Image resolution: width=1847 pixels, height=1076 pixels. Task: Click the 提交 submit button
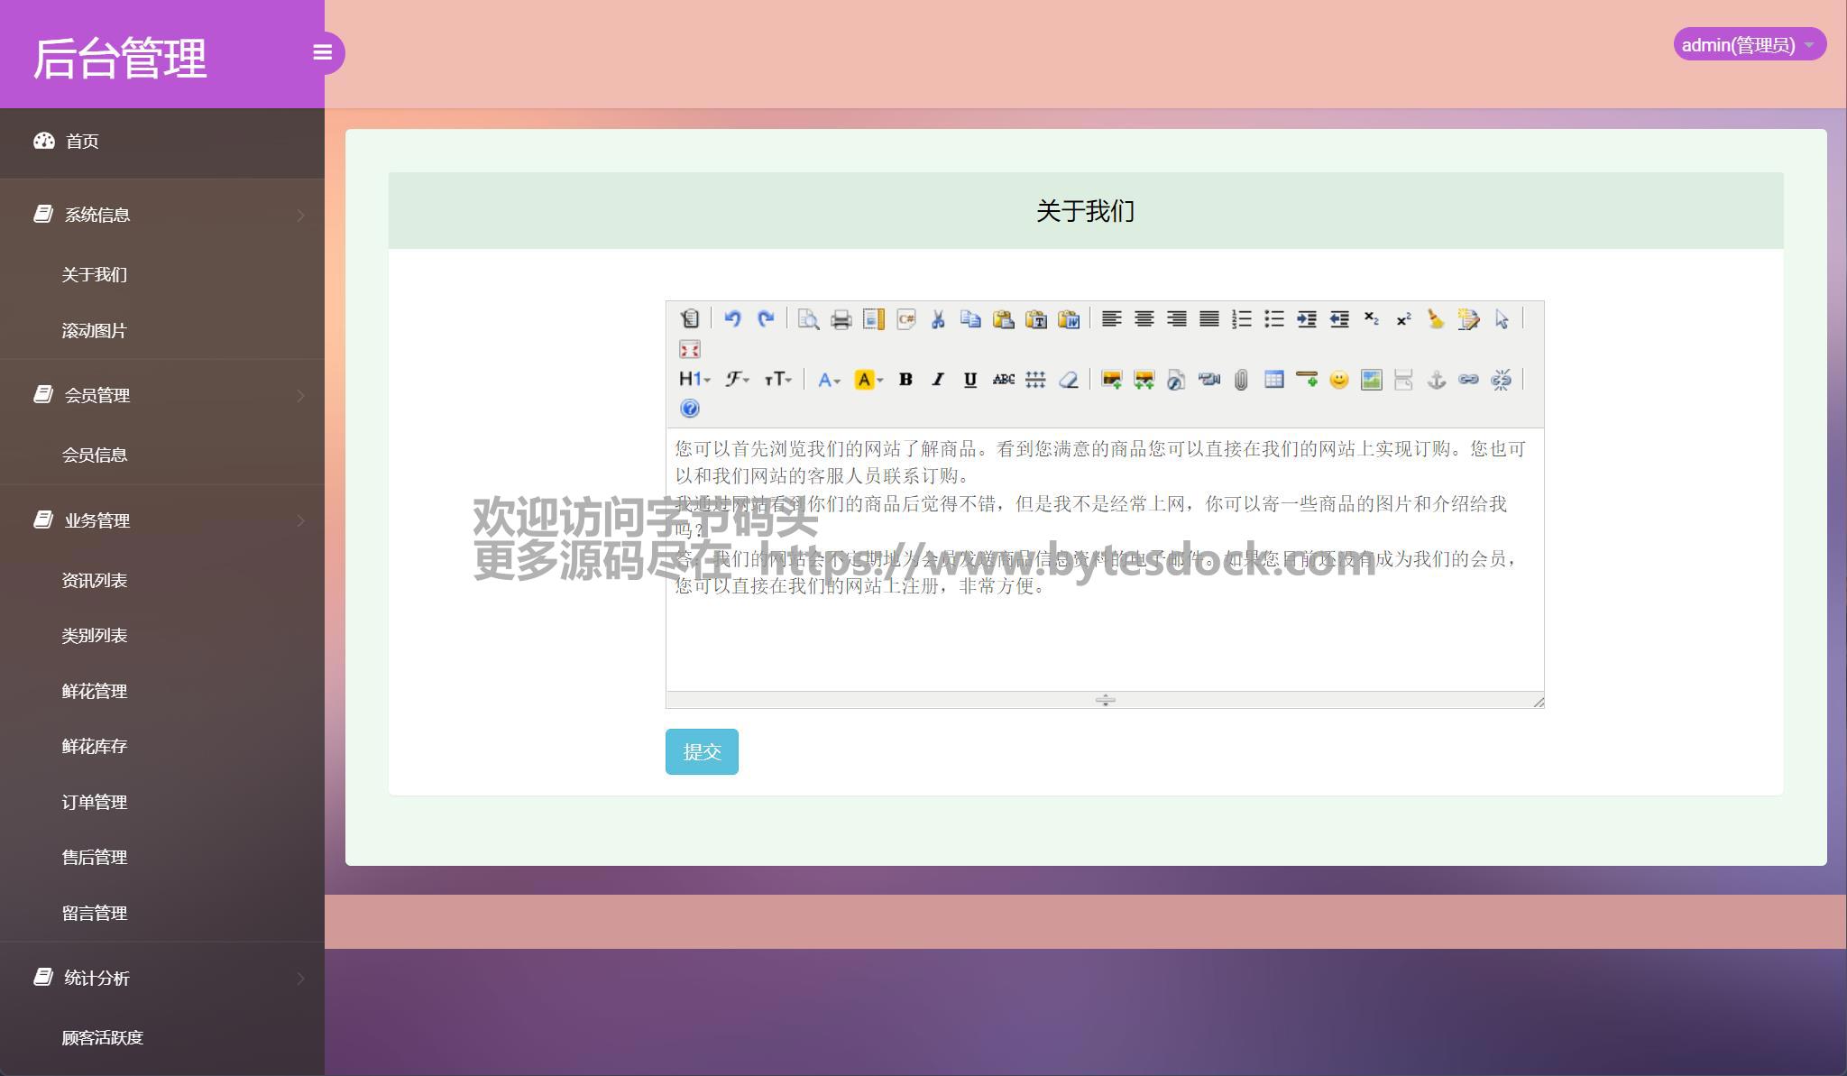point(702,751)
